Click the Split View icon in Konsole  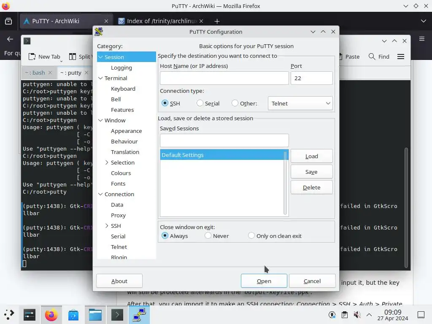[x=73, y=57]
